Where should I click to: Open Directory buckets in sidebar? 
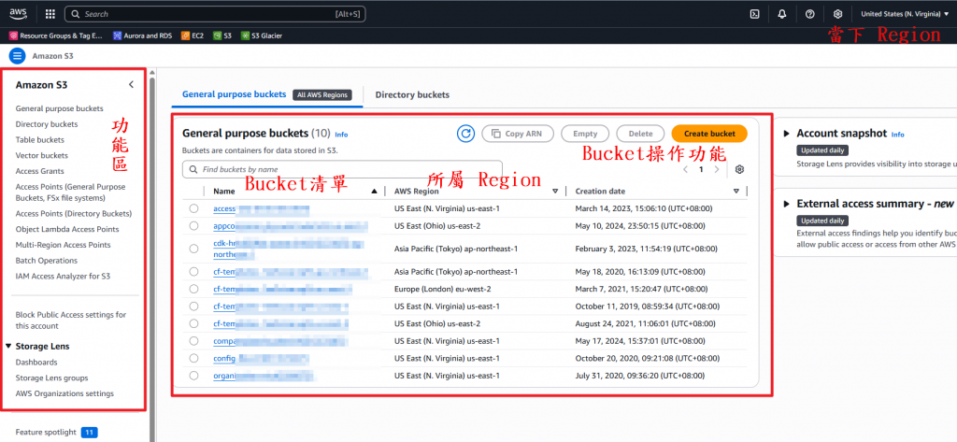pos(47,124)
